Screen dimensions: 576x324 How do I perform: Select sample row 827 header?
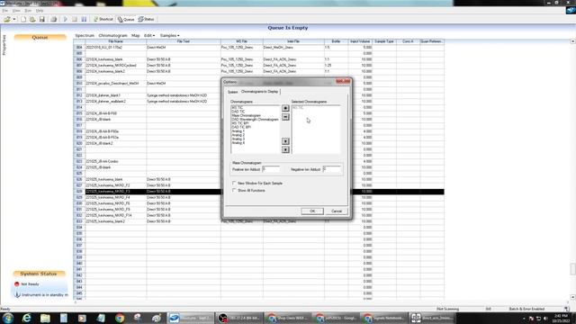tap(79, 185)
